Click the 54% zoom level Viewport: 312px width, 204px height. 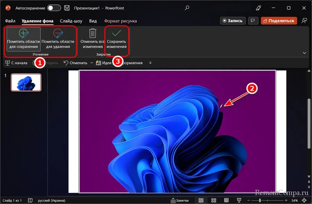pos(295,201)
